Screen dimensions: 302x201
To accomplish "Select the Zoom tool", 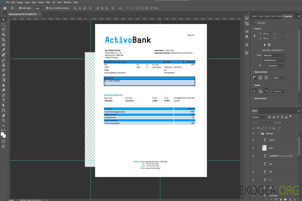I will [3, 120].
